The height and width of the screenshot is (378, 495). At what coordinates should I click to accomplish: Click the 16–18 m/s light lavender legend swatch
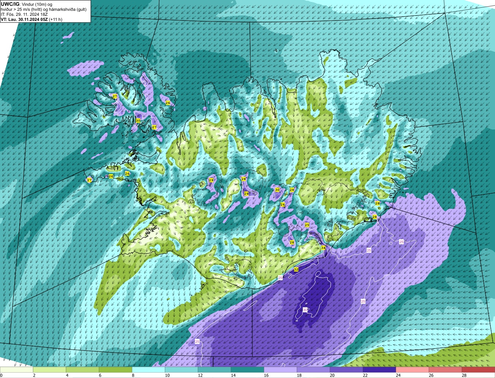(280, 370)
